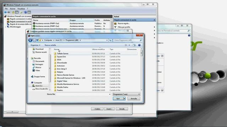Open the Azione menu
227x127 pixels.
coord(13,9)
